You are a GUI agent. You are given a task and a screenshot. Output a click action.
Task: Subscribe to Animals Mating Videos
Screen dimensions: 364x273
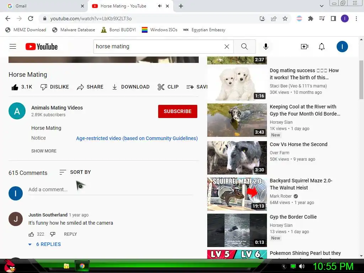[178, 111]
